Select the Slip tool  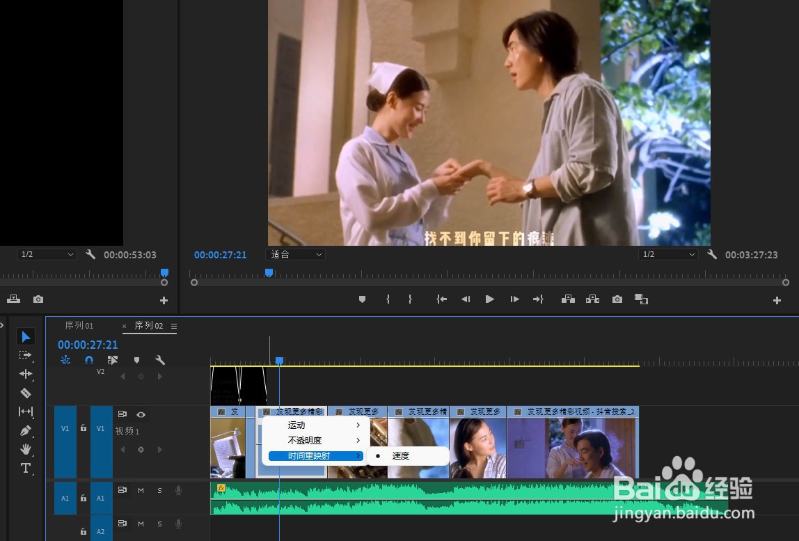click(x=26, y=411)
